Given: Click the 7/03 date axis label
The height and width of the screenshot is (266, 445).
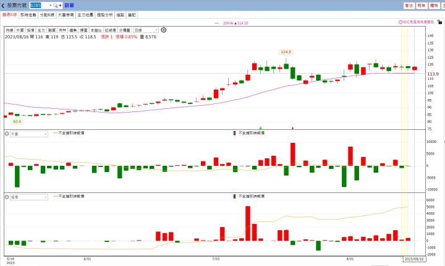Looking at the screenshot, I should click(x=216, y=259).
